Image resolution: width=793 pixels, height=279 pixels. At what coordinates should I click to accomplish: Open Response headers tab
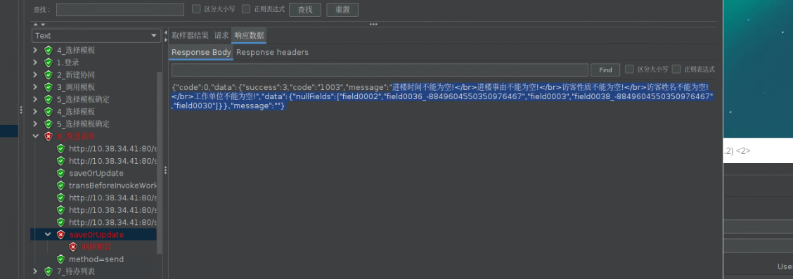point(272,52)
